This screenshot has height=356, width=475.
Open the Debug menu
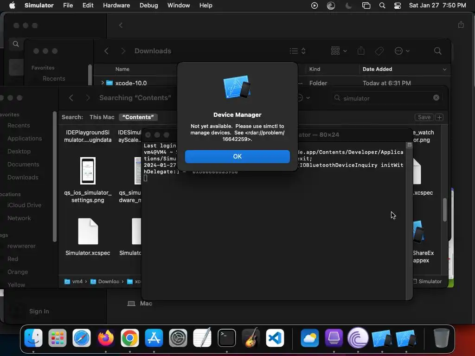click(x=148, y=6)
